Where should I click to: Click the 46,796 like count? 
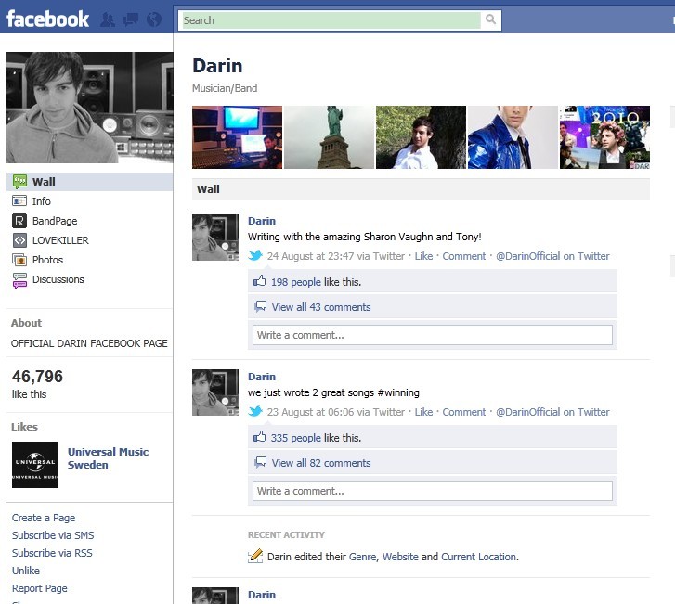(37, 377)
